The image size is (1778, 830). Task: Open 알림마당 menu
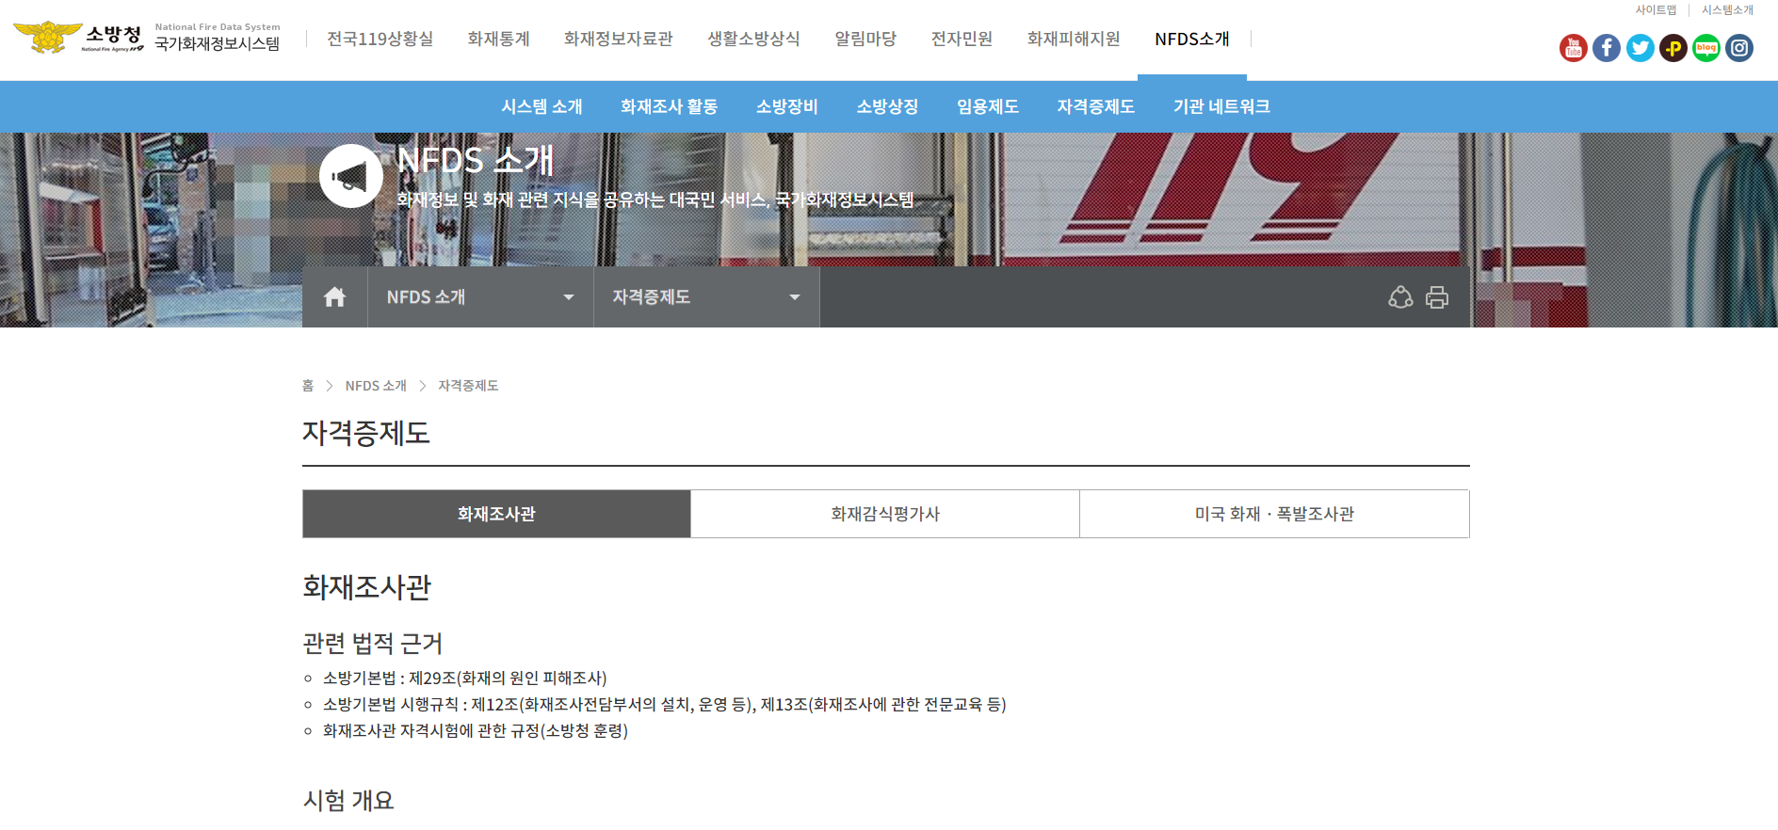pyautogui.click(x=865, y=39)
